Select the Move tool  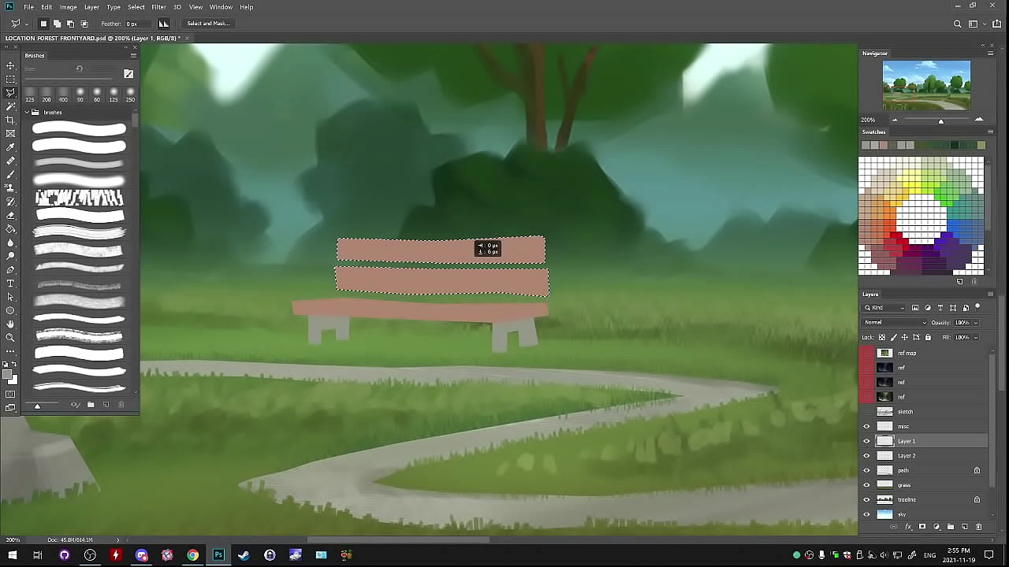pos(10,66)
